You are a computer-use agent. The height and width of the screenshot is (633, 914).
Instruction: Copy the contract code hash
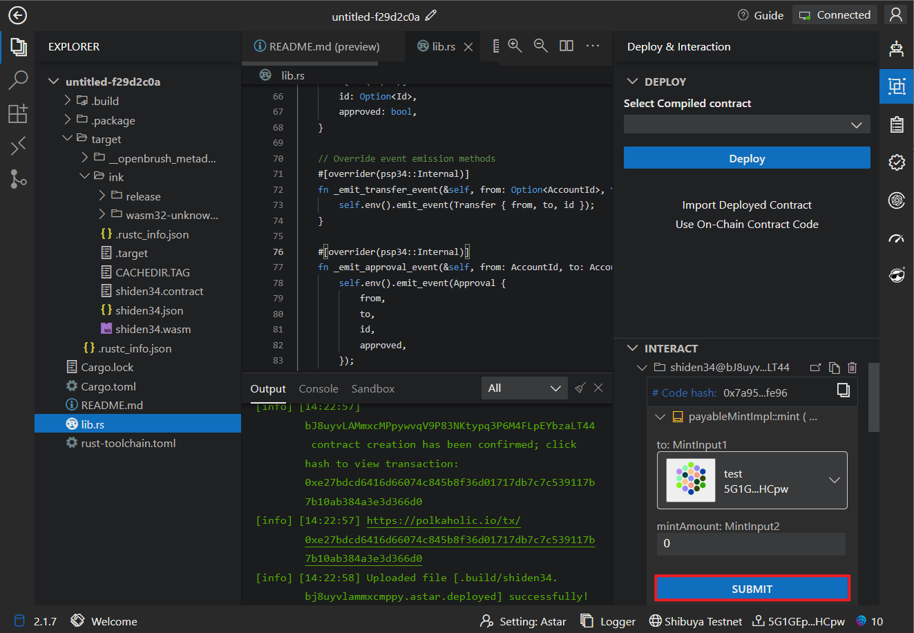tap(843, 390)
